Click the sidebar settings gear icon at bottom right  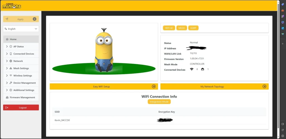click(283, 136)
